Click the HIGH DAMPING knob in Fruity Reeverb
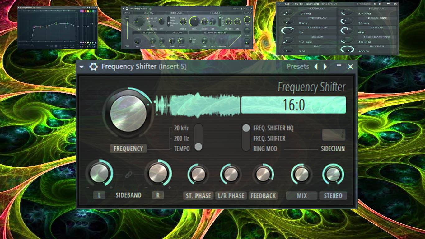Screen dimensions: 425x239 [347, 40]
